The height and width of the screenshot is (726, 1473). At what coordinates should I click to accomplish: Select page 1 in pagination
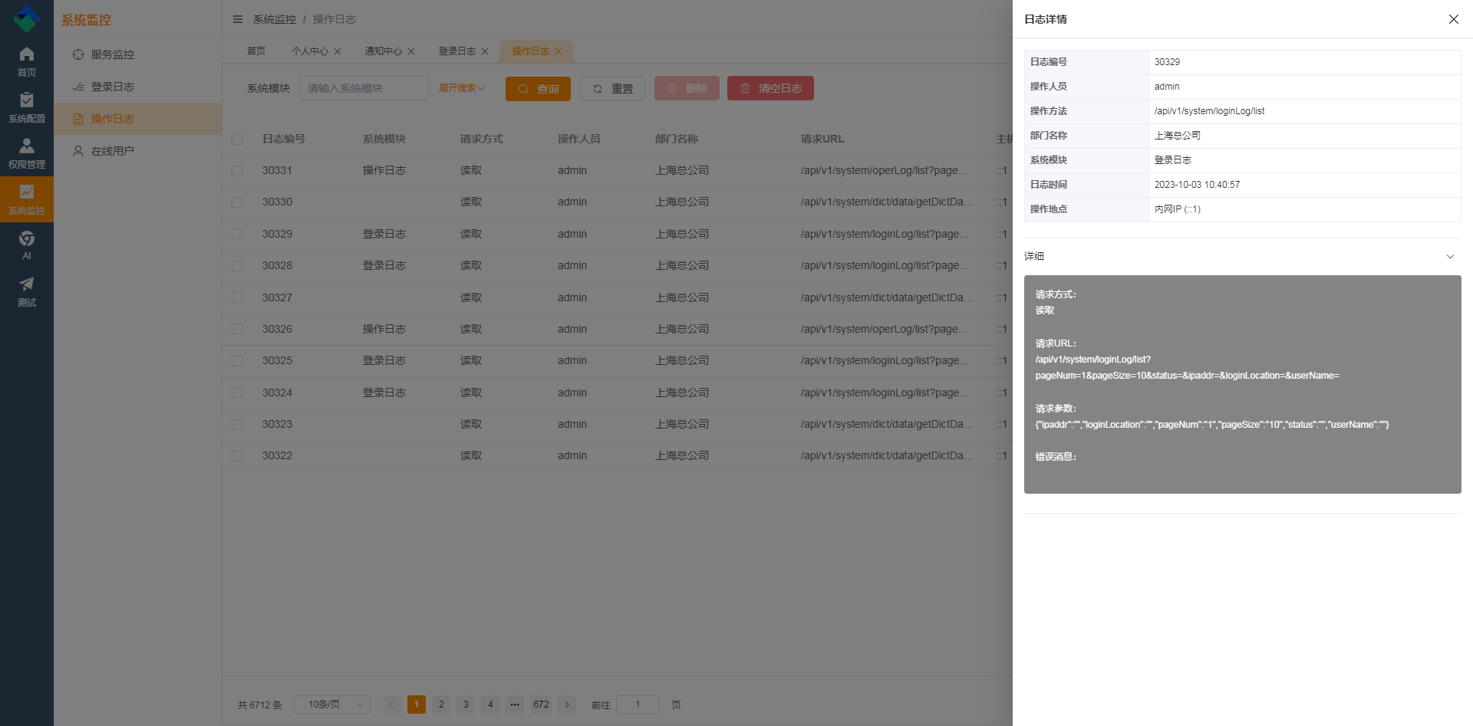click(x=417, y=705)
